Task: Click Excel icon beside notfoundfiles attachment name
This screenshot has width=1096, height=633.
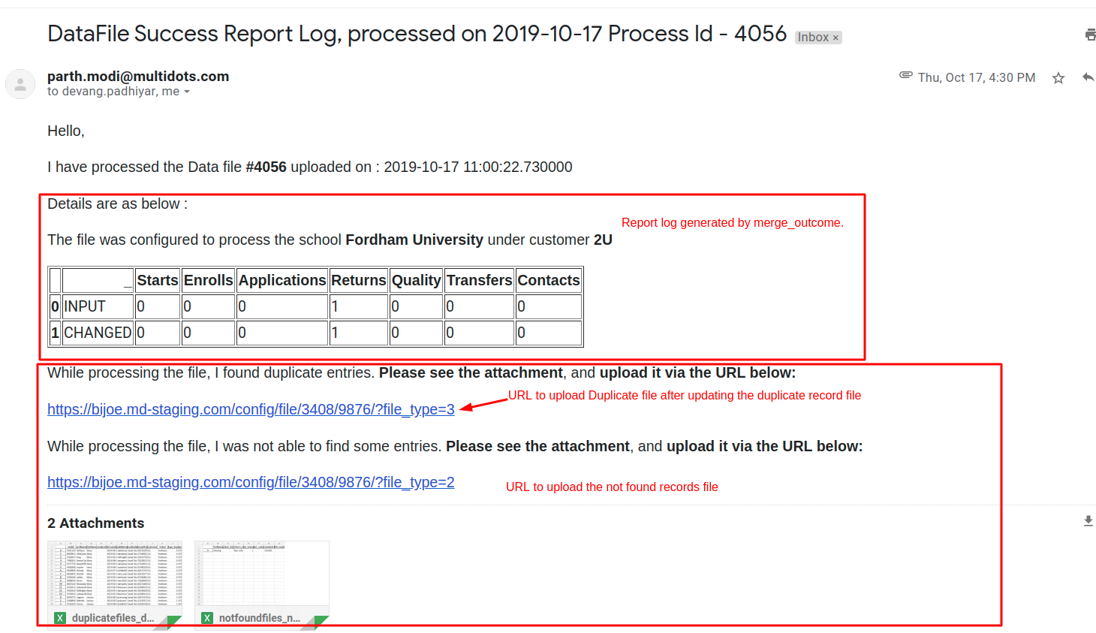Action: pos(207,618)
